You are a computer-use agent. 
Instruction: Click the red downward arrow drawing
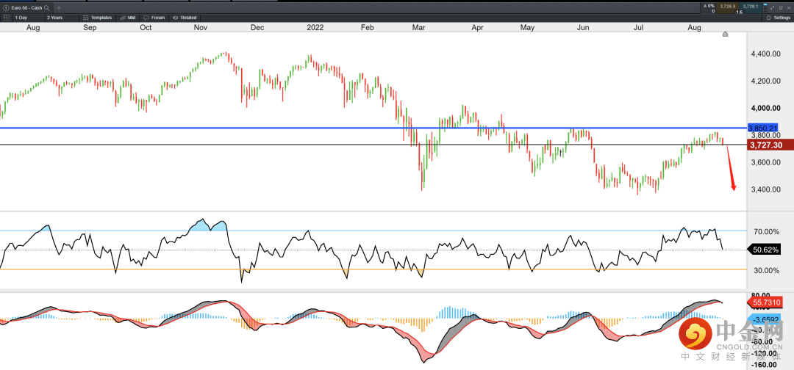pos(732,170)
